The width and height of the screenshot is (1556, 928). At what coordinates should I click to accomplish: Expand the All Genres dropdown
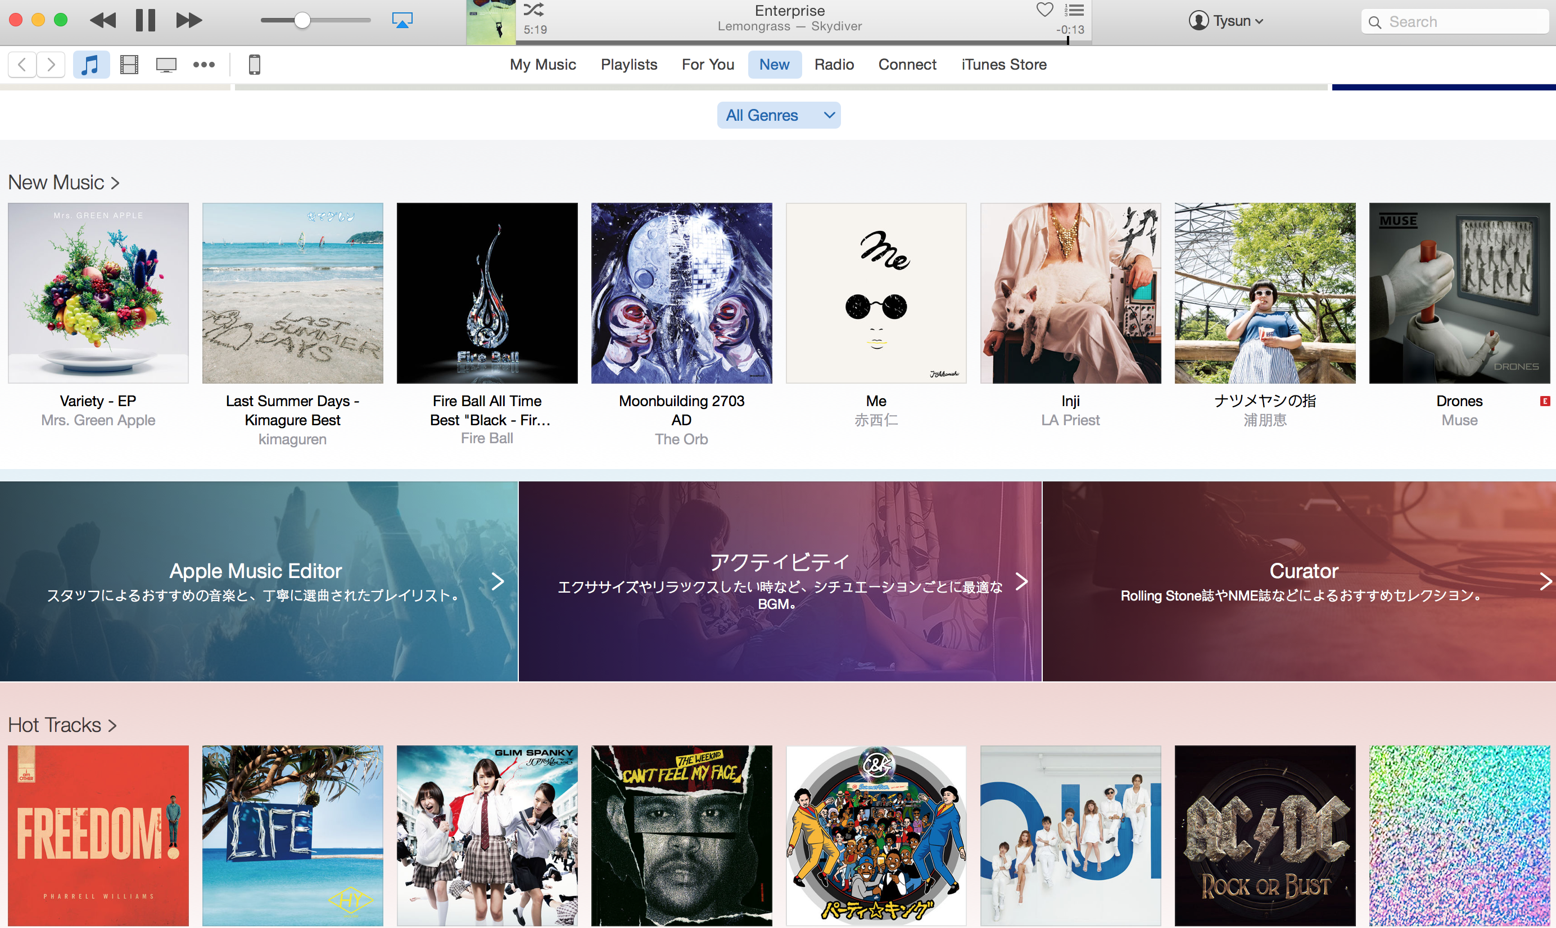[779, 115]
